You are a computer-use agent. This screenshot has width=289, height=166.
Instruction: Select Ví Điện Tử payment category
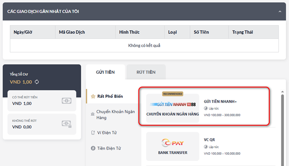(x=107, y=133)
